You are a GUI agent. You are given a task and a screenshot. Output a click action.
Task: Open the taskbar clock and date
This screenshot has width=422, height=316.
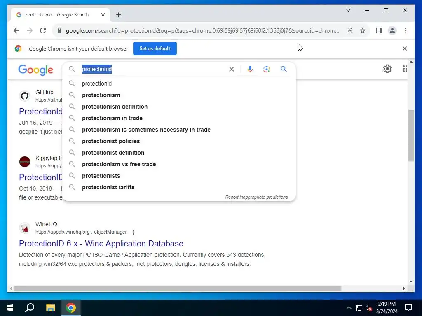[387, 308]
